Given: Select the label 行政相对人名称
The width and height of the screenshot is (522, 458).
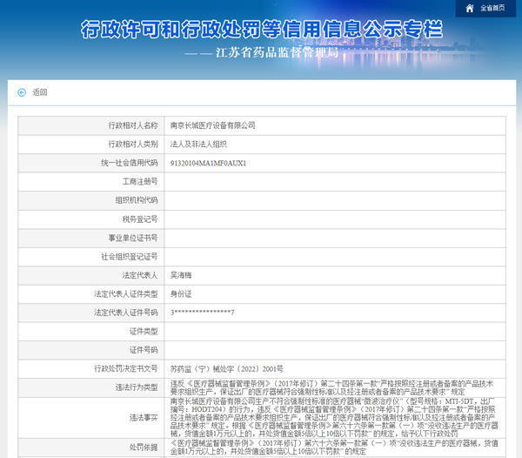Looking at the screenshot, I should [133, 125].
